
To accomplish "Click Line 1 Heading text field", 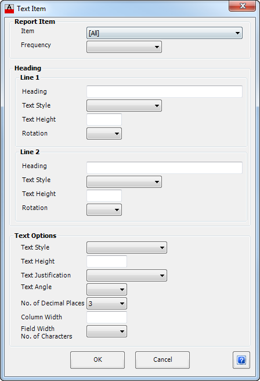I will (x=164, y=91).
